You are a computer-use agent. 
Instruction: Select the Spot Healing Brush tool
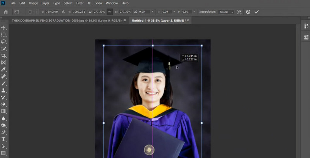3,76
